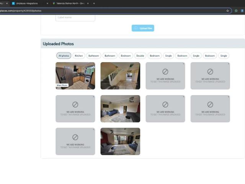
Task: Select the last Single filter chip
Action: pos(224,56)
